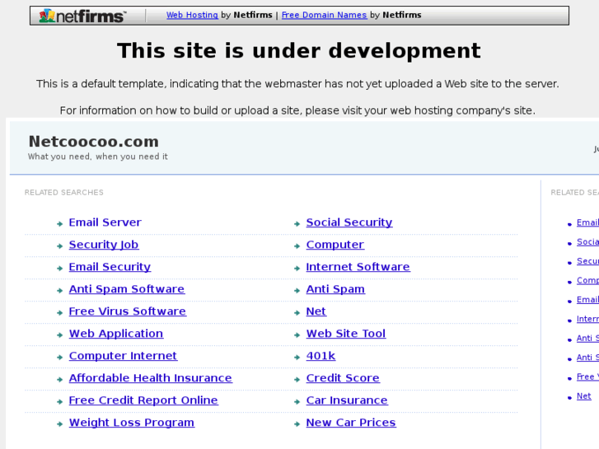
Task: Click the arrow icon beside Email Security
Action: [59, 269]
